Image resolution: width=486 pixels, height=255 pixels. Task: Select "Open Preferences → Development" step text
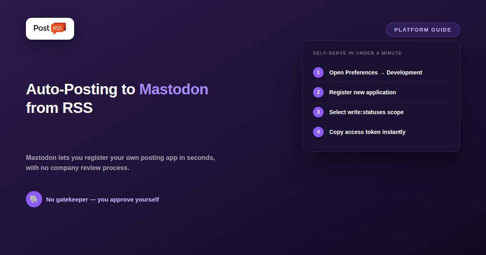coord(375,72)
